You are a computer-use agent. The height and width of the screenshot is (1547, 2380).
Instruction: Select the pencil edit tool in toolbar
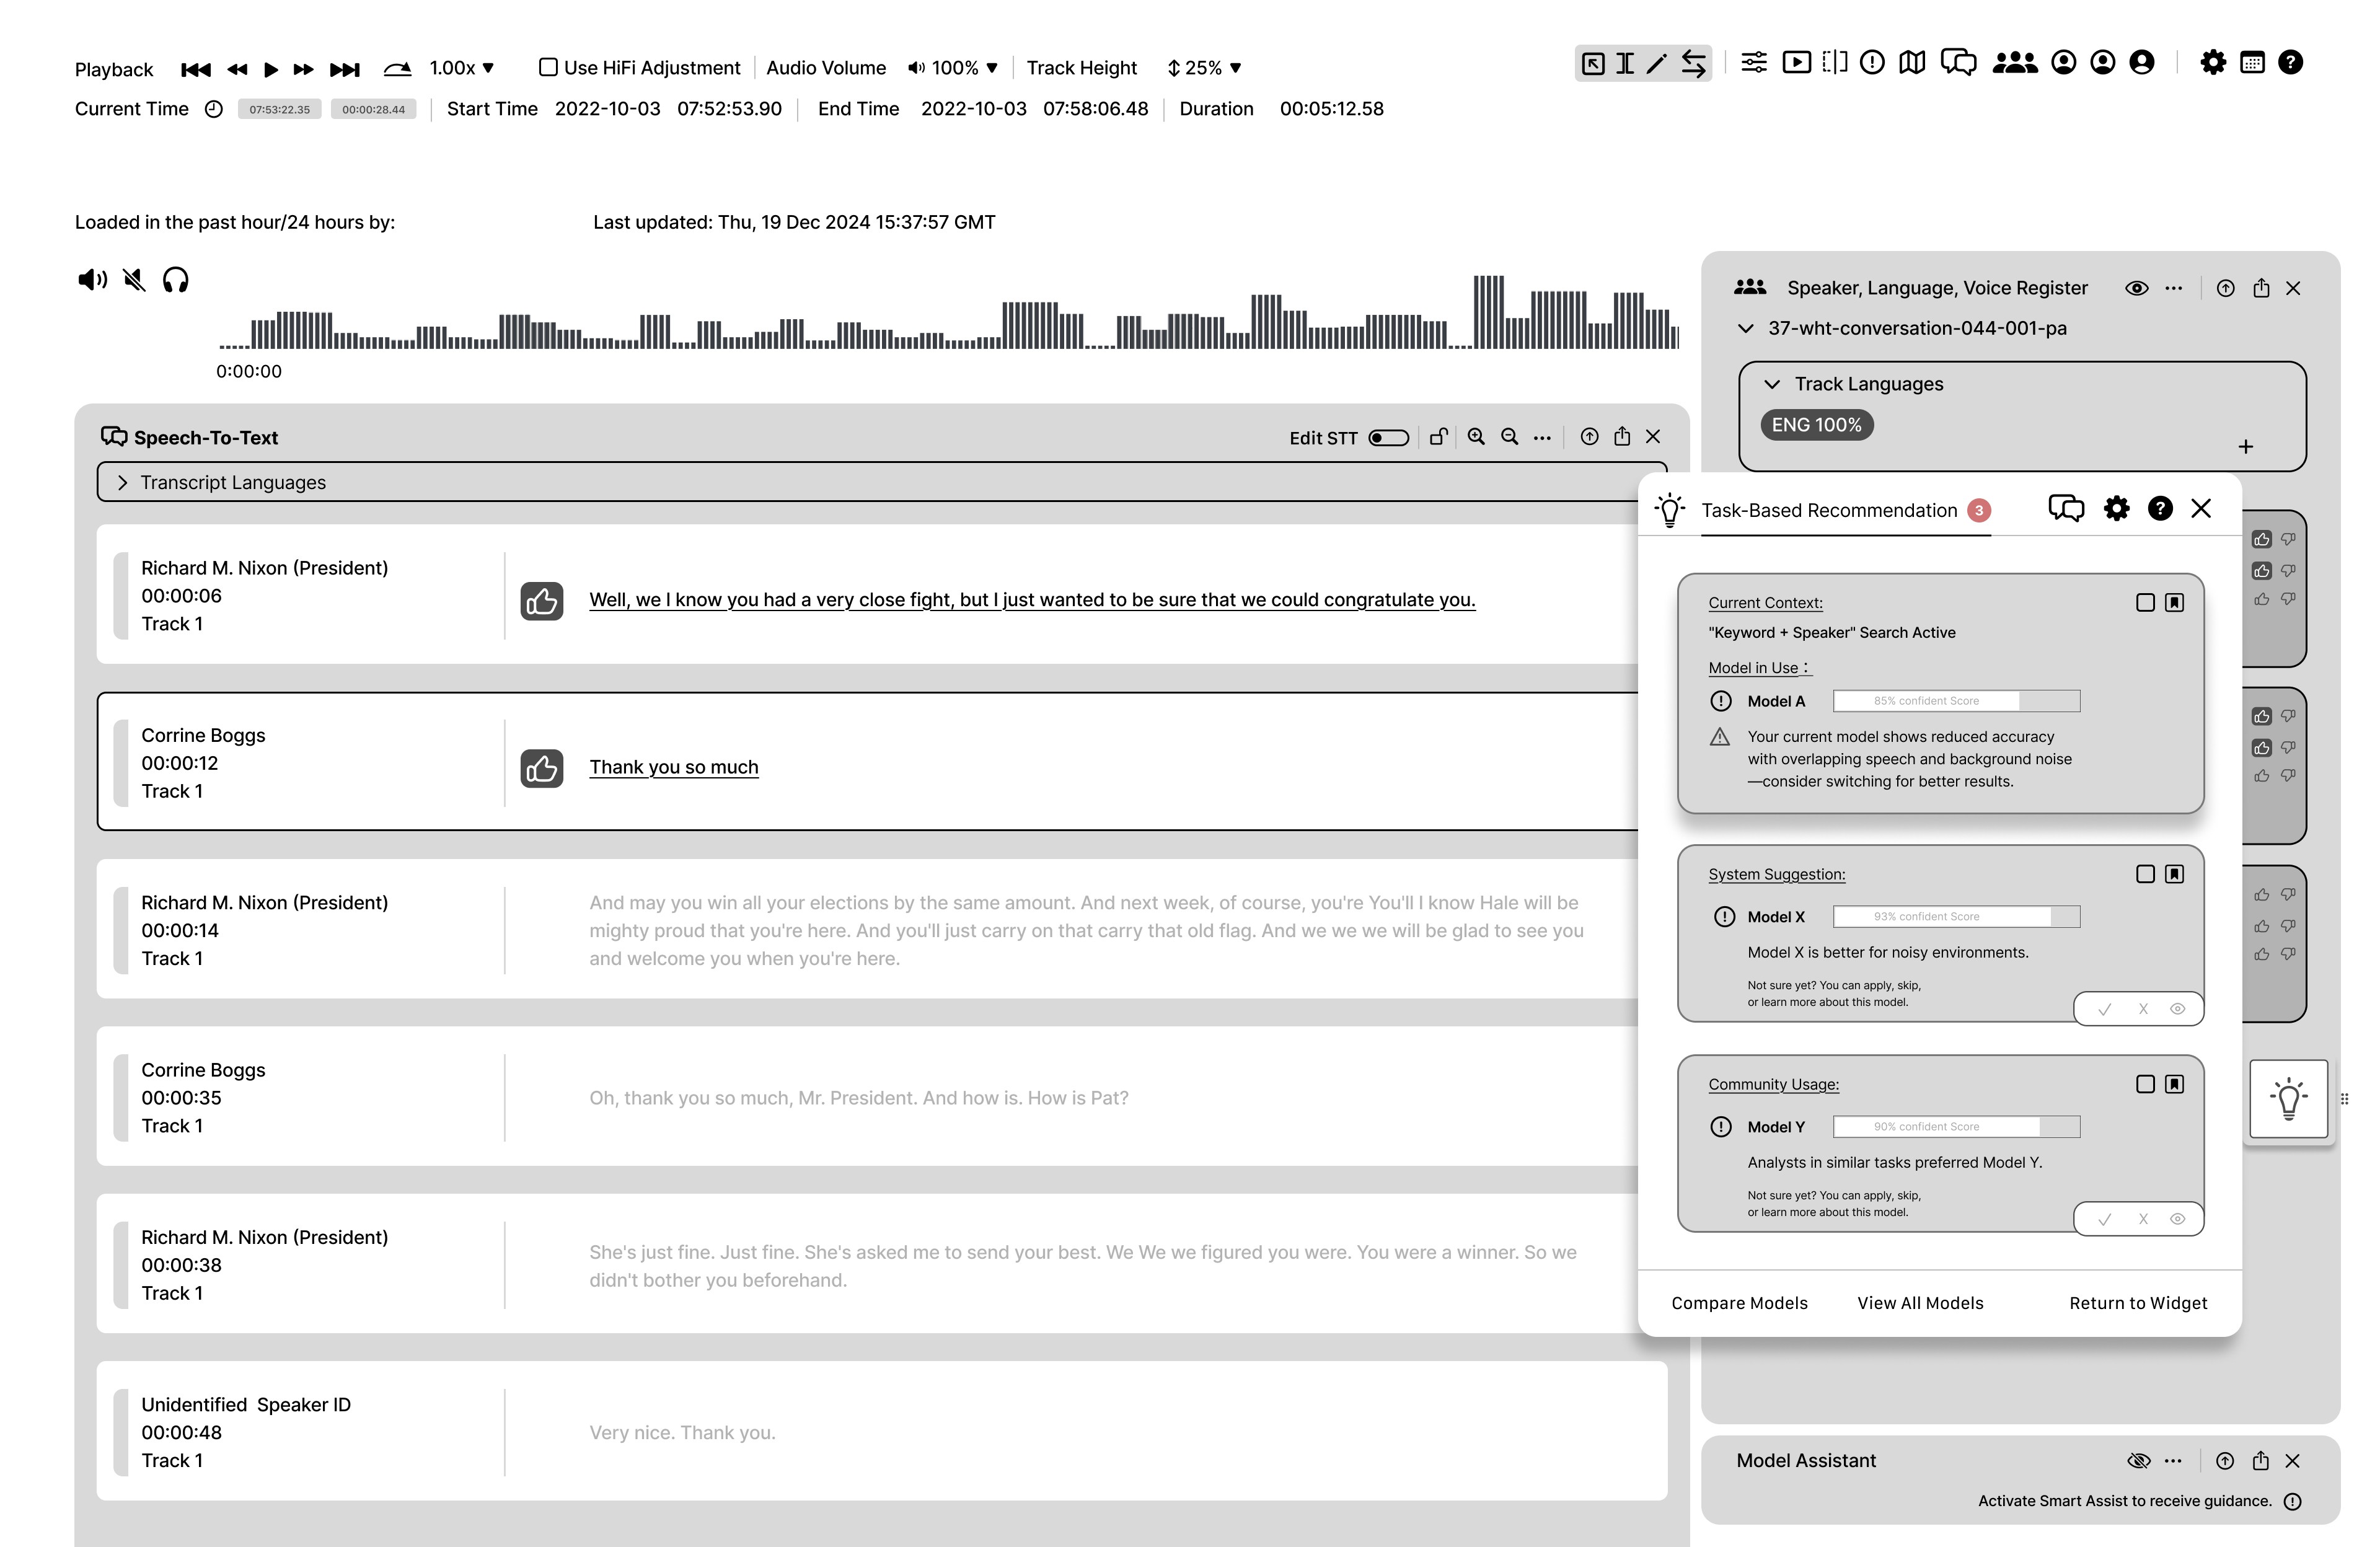[x=1657, y=63]
